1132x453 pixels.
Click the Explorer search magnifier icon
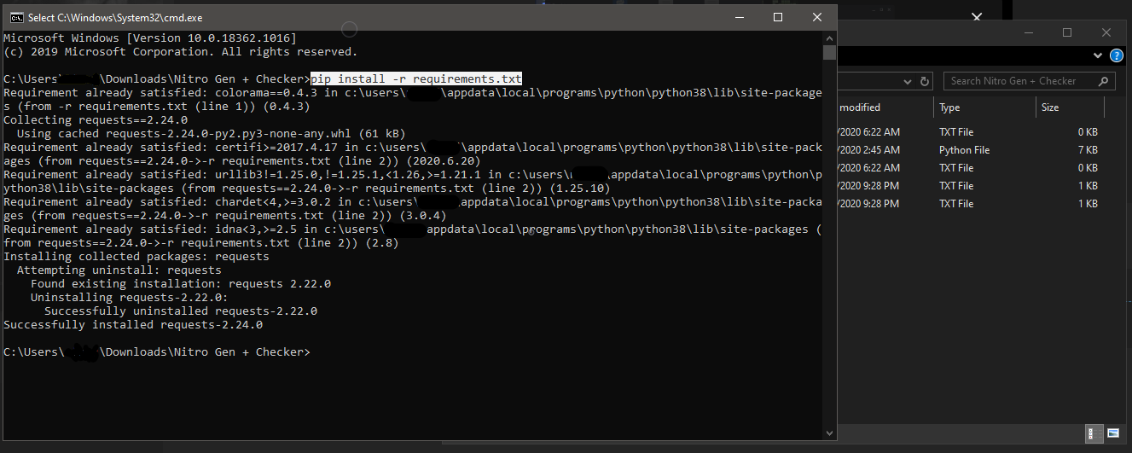[x=1104, y=82]
